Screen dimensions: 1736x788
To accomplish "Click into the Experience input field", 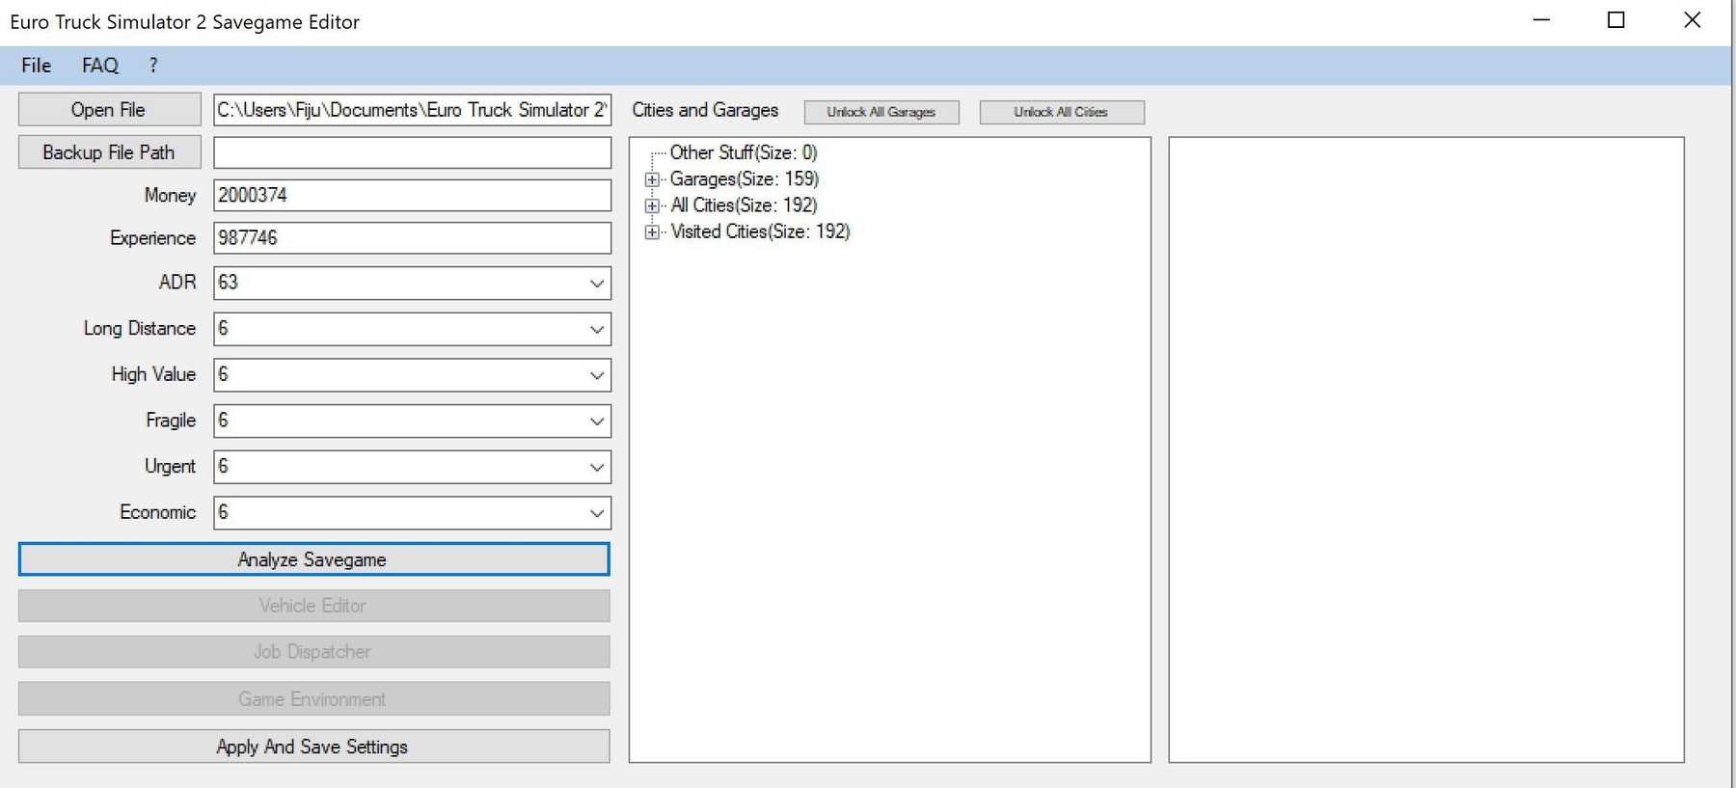I will tap(412, 238).
